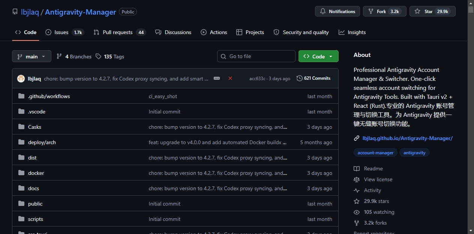Open the Actions tab
Image resolution: width=474 pixels, height=234 pixels.
(x=214, y=32)
